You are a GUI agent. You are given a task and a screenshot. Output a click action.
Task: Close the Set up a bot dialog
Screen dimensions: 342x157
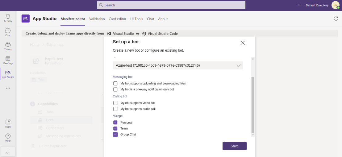tap(243, 43)
